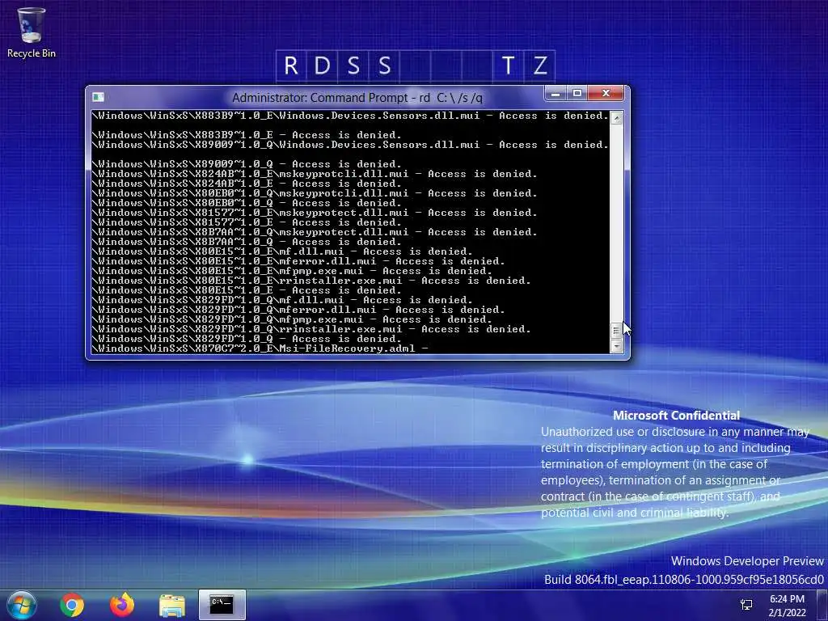Click the Command Prompt window system menu icon
The width and height of the screenshot is (828, 621).
98,97
